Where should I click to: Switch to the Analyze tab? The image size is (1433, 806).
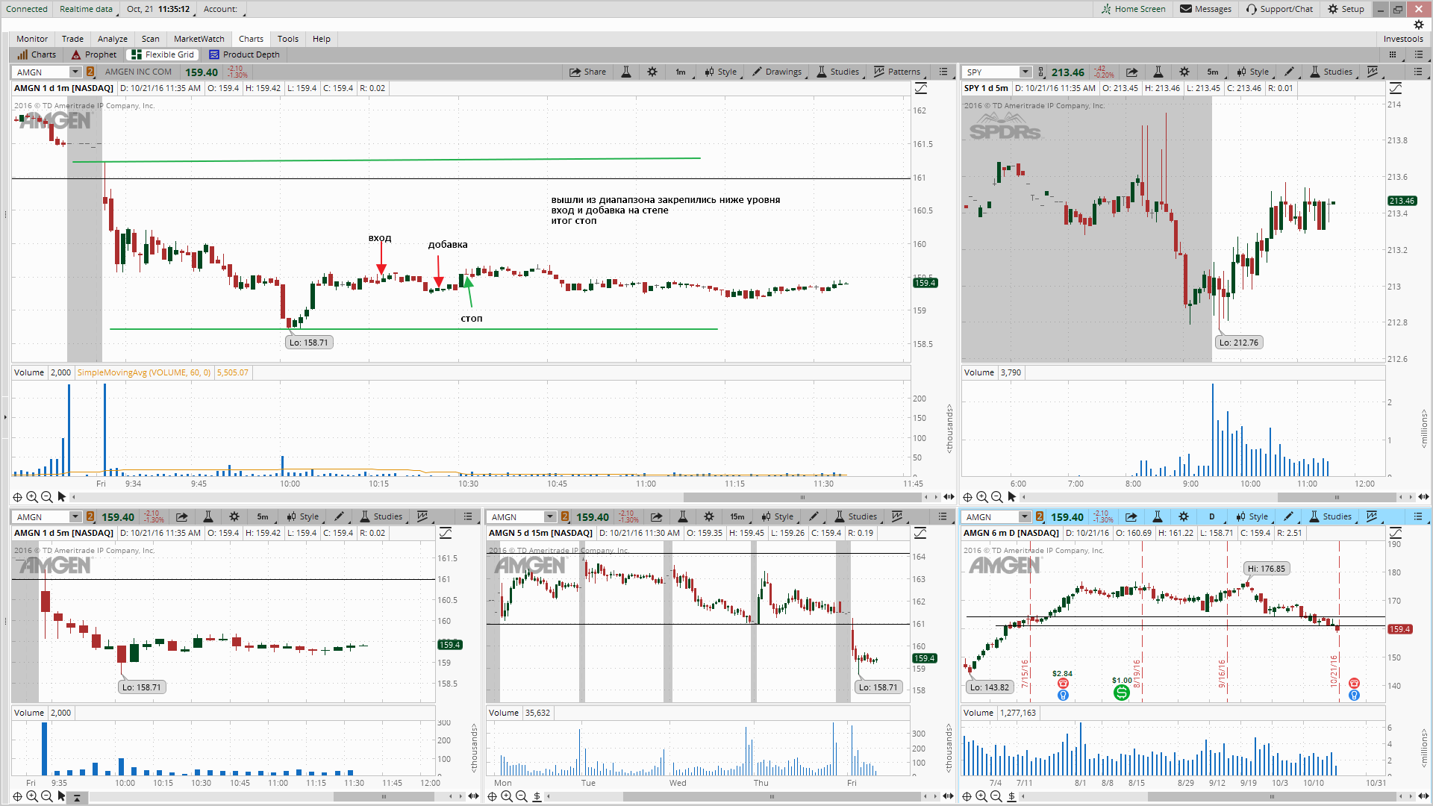point(113,39)
